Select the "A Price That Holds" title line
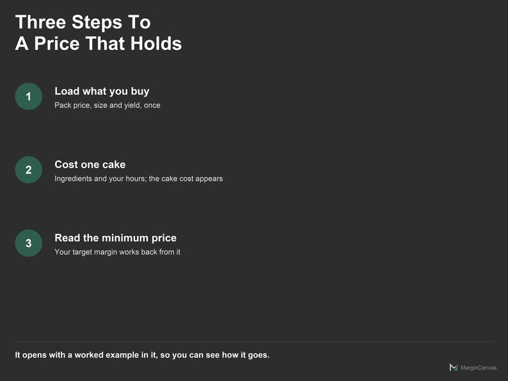The height and width of the screenshot is (381, 508). click(x=99, y=43)
